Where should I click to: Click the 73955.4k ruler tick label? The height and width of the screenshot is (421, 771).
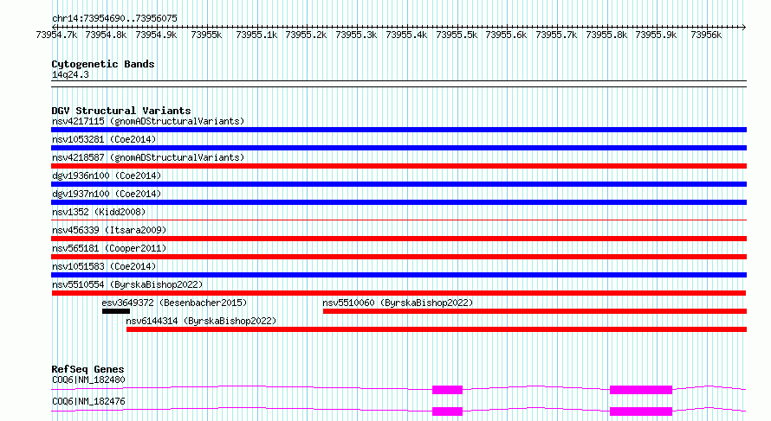coord(406,35)
